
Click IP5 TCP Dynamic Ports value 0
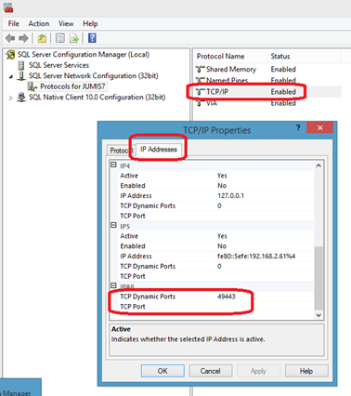point(219,266)
